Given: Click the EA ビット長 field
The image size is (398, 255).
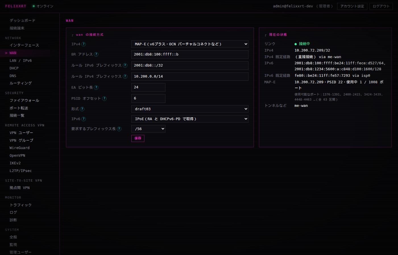Looking at the screenshot, I should pos(148,87).
